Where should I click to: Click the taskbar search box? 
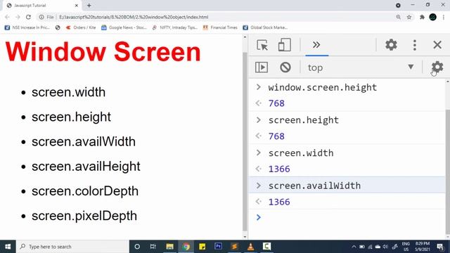72,247
